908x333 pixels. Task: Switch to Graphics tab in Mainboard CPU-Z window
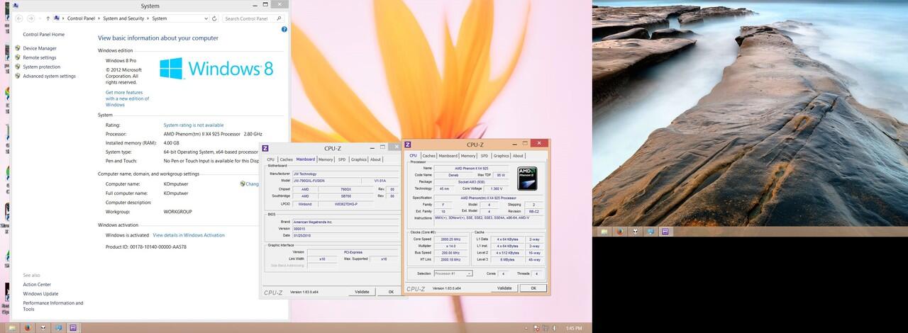(359, 159)
